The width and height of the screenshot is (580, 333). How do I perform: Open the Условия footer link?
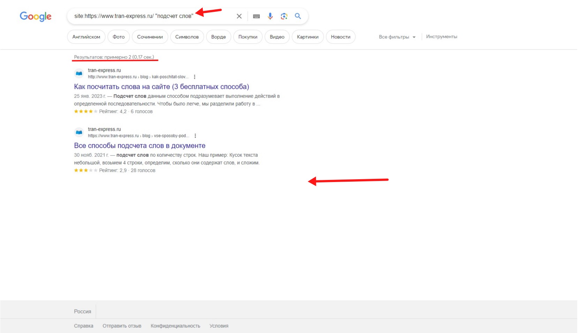coord(219,326)
